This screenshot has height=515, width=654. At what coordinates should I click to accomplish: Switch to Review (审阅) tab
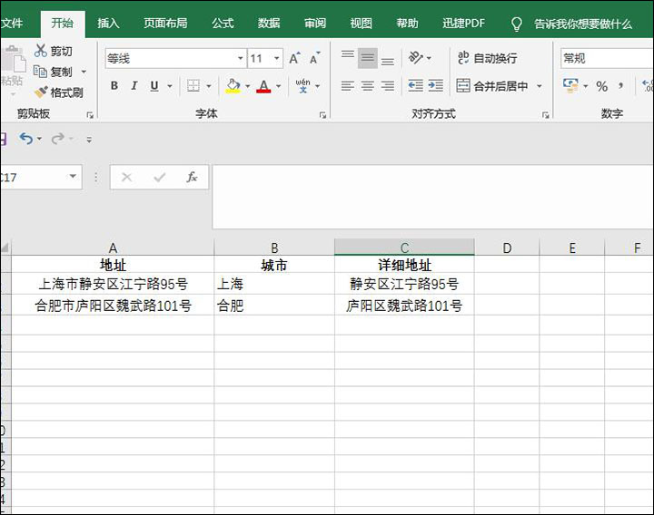pos(315,24)
